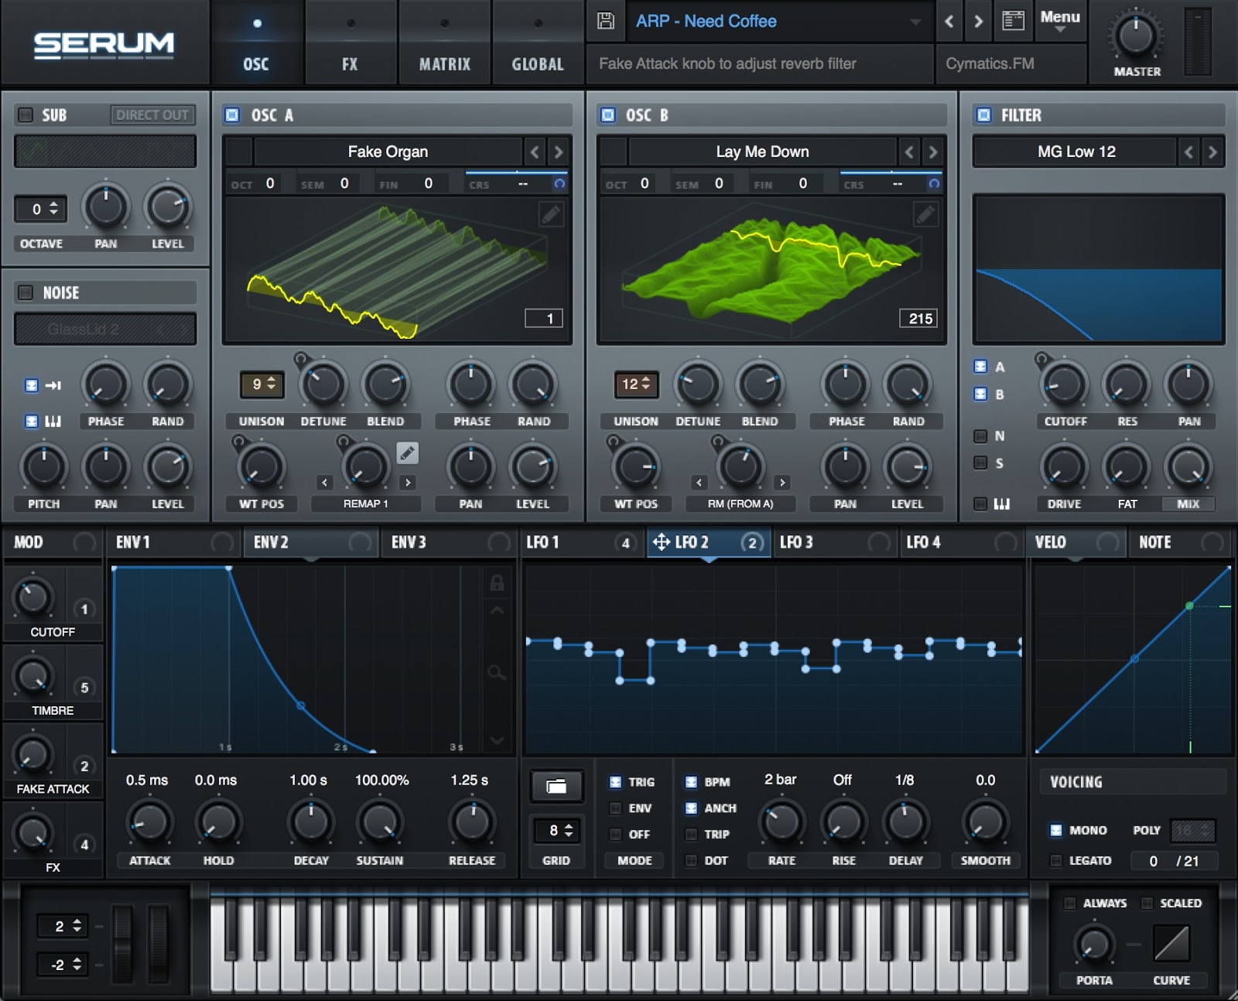
Task: Open the Menu button
Action: click(x=1060, y=17)
